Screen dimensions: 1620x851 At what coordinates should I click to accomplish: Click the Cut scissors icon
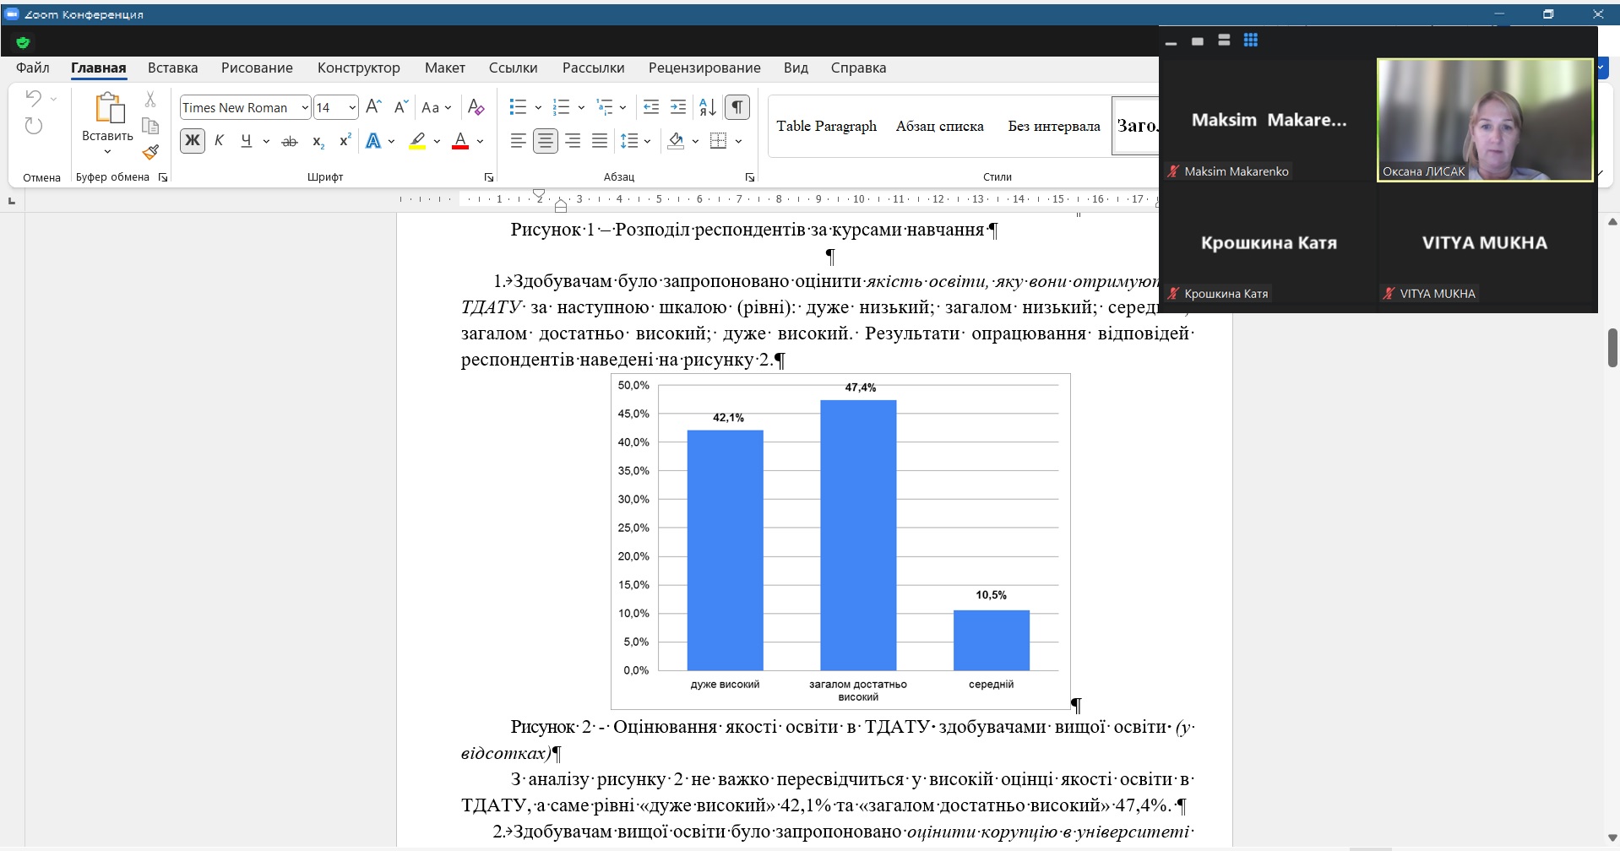click(x=150, y=100)
